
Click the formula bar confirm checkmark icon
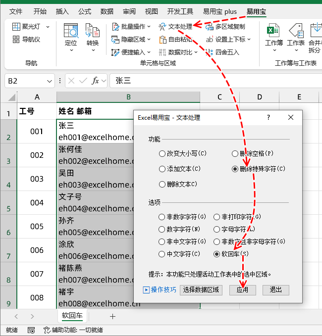click(x=83, y=81)
